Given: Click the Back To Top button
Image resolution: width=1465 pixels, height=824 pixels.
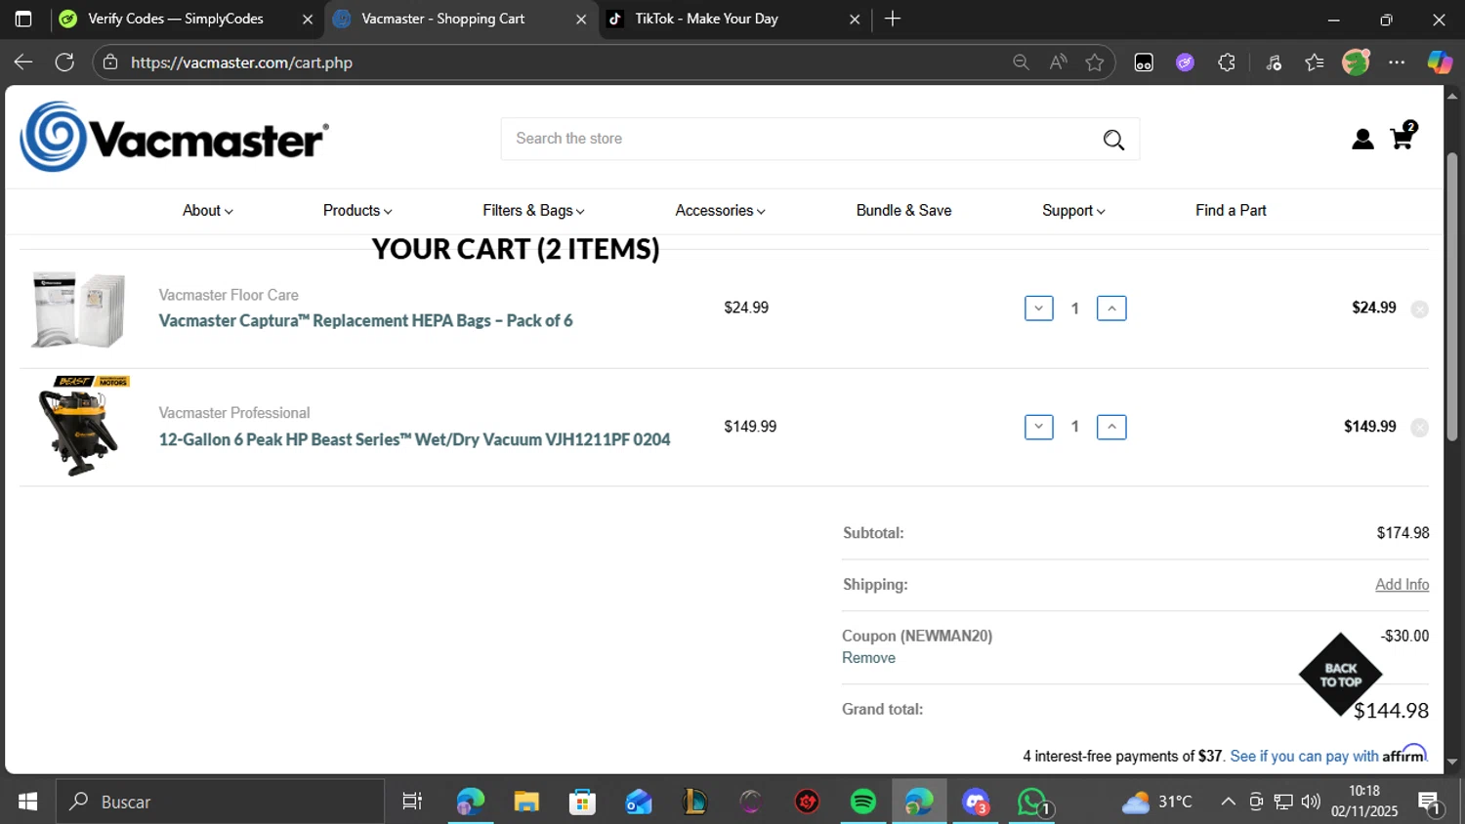Looking at the screenshot, I should pyautogui.click(x=1340, y=675).
